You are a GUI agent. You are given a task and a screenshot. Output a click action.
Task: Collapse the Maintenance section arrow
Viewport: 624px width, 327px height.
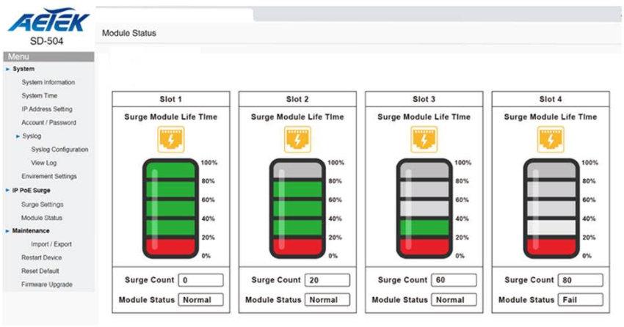pos(7,231)
